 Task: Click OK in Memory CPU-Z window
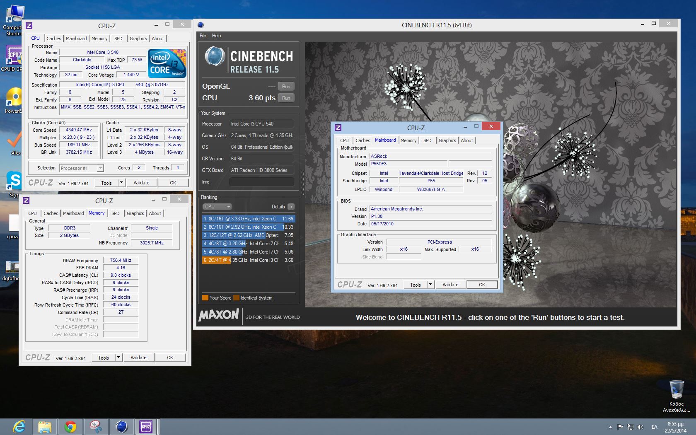(x=170, y=358)
